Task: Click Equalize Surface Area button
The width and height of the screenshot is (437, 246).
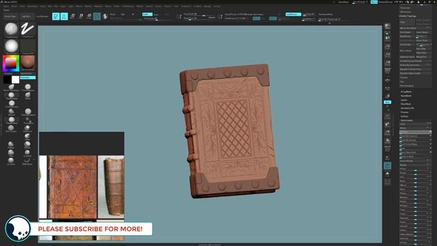Action: 415,69
